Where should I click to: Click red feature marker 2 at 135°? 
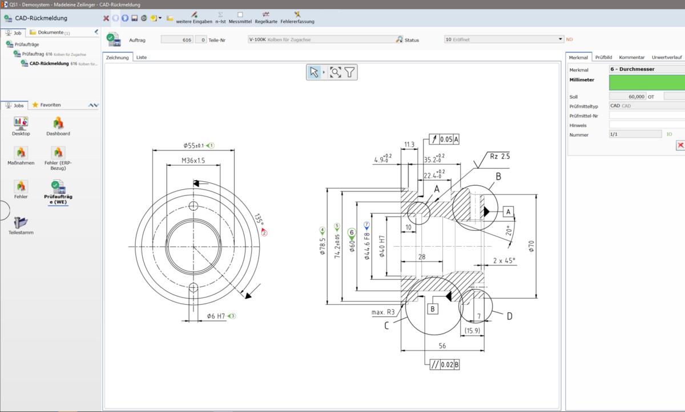(264, 232)
